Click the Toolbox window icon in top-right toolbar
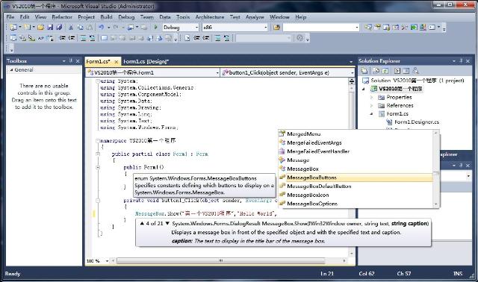 point(404,28)
